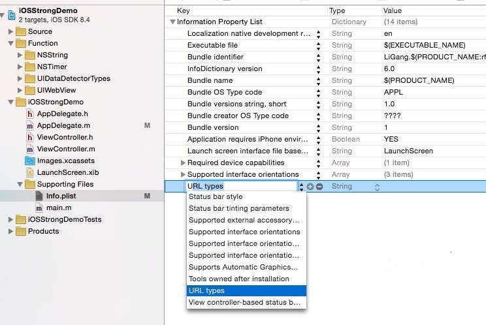Click the plus button on URL types row

tap(310, 187)
